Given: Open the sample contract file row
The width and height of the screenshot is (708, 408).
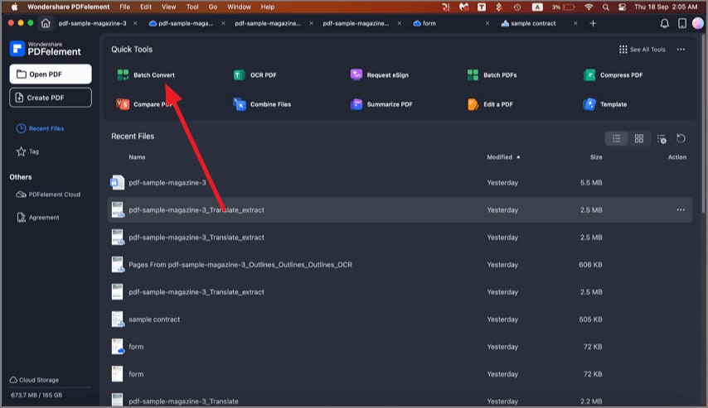Looking at the screenshot, I should (400, 319).
